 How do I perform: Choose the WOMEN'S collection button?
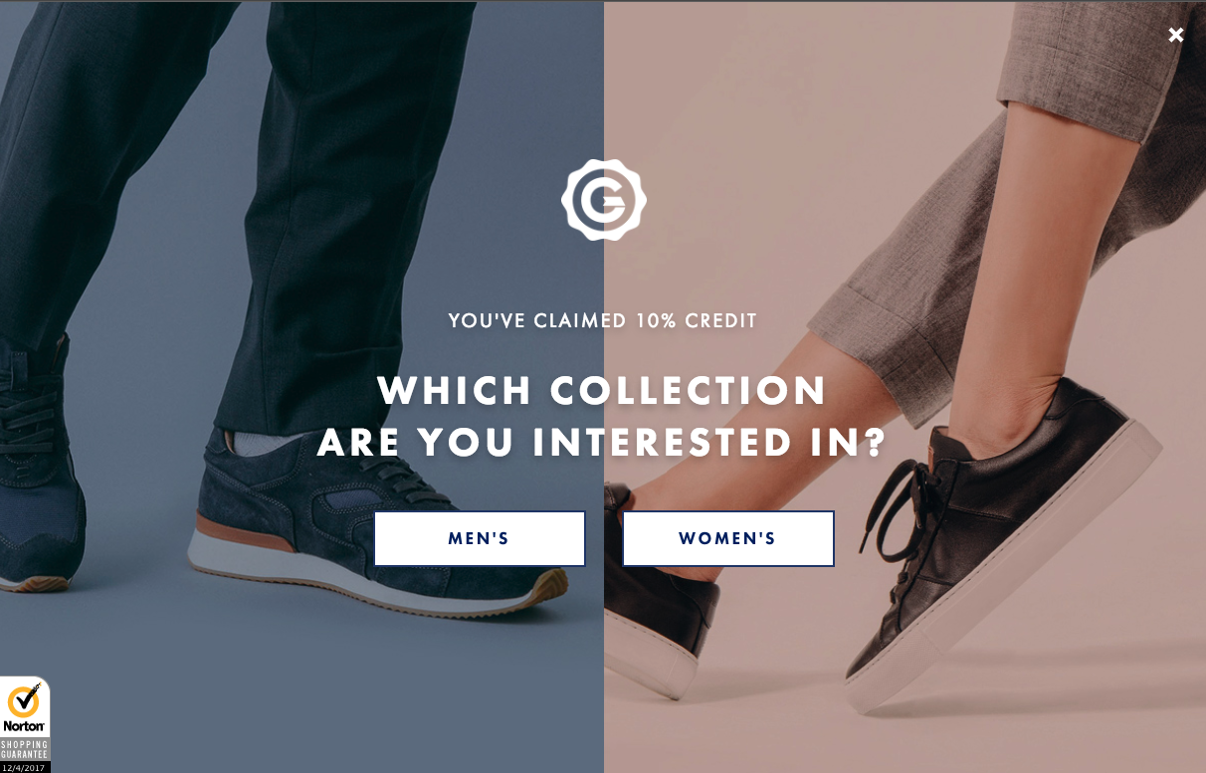(x=728, y=538)
